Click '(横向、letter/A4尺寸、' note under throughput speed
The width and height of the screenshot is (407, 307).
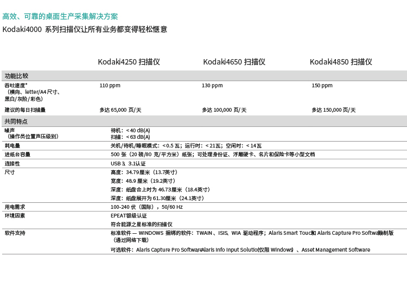click(33, 92)
